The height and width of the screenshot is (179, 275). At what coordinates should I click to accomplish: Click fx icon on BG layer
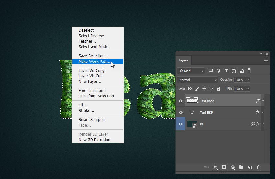[x=258, y=124]
